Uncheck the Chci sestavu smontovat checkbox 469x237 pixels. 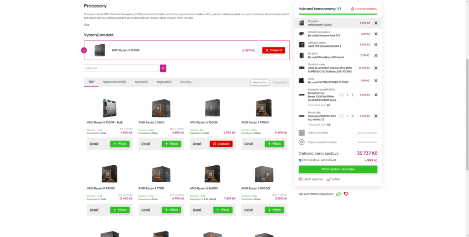(x=300, y=160)
